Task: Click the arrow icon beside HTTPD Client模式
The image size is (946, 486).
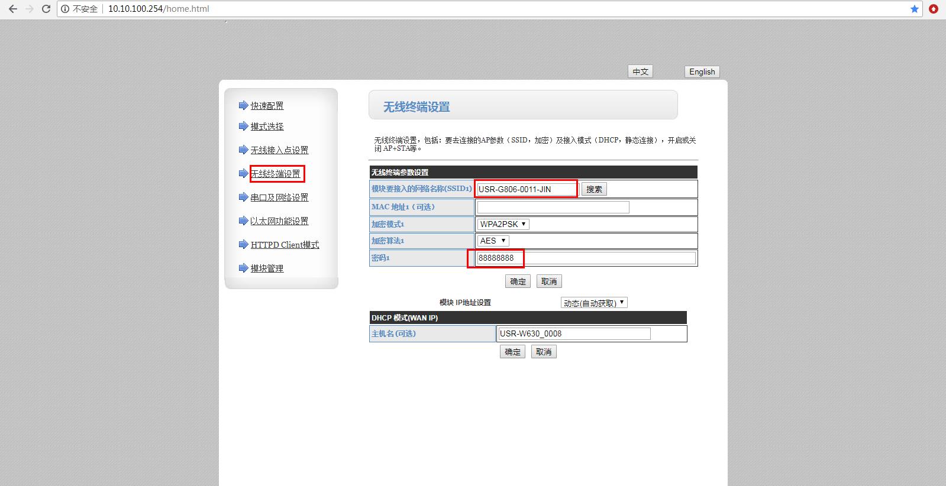Action: pos(243,244)
